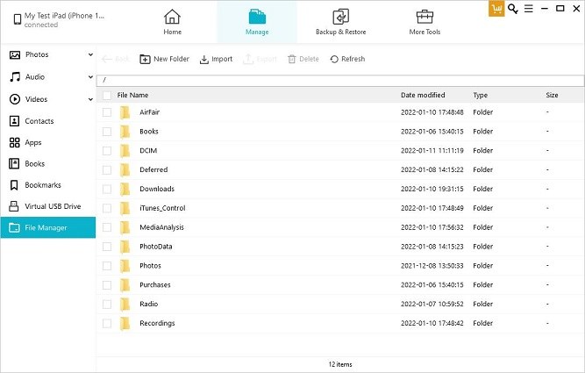The height and width of the screenshot is (373, 585).
Task: Click the Radio folder icon
Action: 125,304
